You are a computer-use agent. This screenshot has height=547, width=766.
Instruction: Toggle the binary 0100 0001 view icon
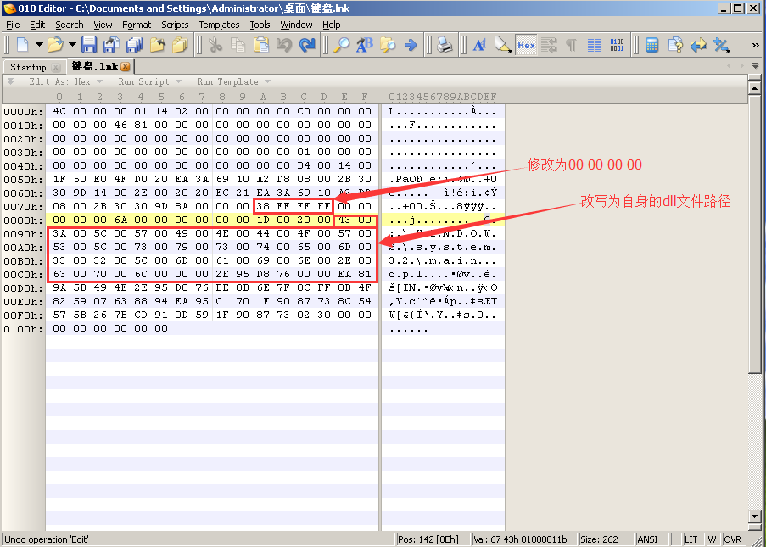(x=617, y=45)
